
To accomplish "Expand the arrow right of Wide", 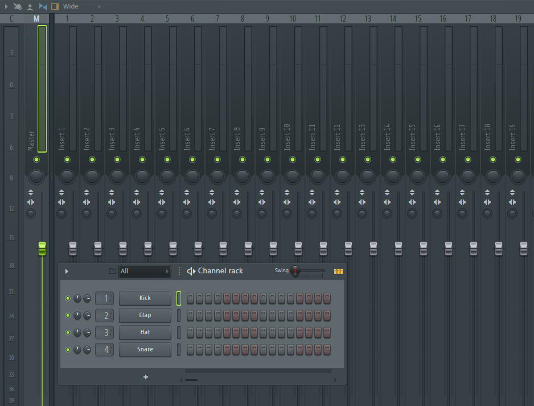I will pyautogui.click(x=100, y=6).
